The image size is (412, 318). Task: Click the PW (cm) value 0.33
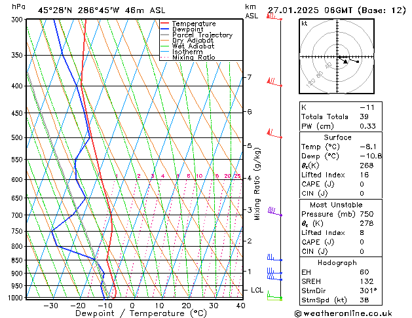(x=367, y=126)
